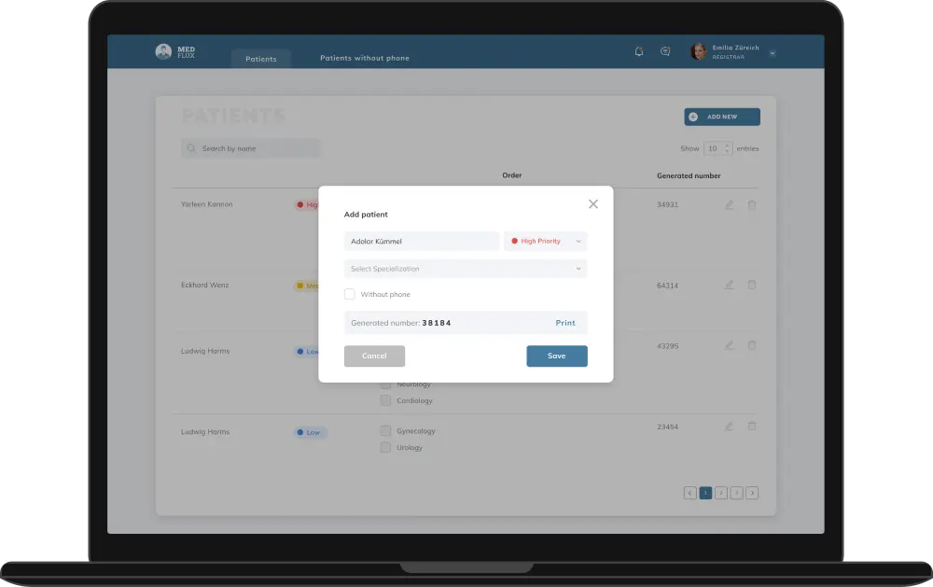The height and width of the screenshot is (587, 933).
Task: Click the Print link for generated number
Action: (565, 323)
